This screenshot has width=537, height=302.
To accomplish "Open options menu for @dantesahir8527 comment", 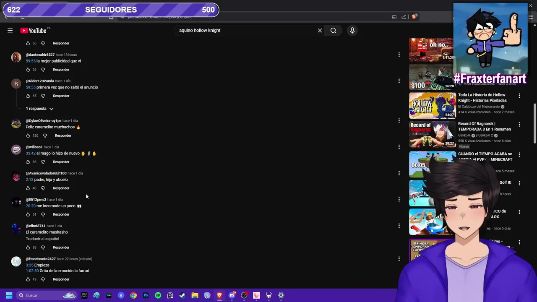I will 399,55.
